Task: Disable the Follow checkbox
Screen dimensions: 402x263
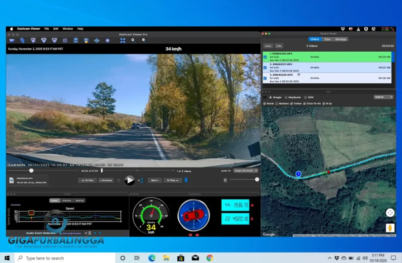Action: coord(292,103)
